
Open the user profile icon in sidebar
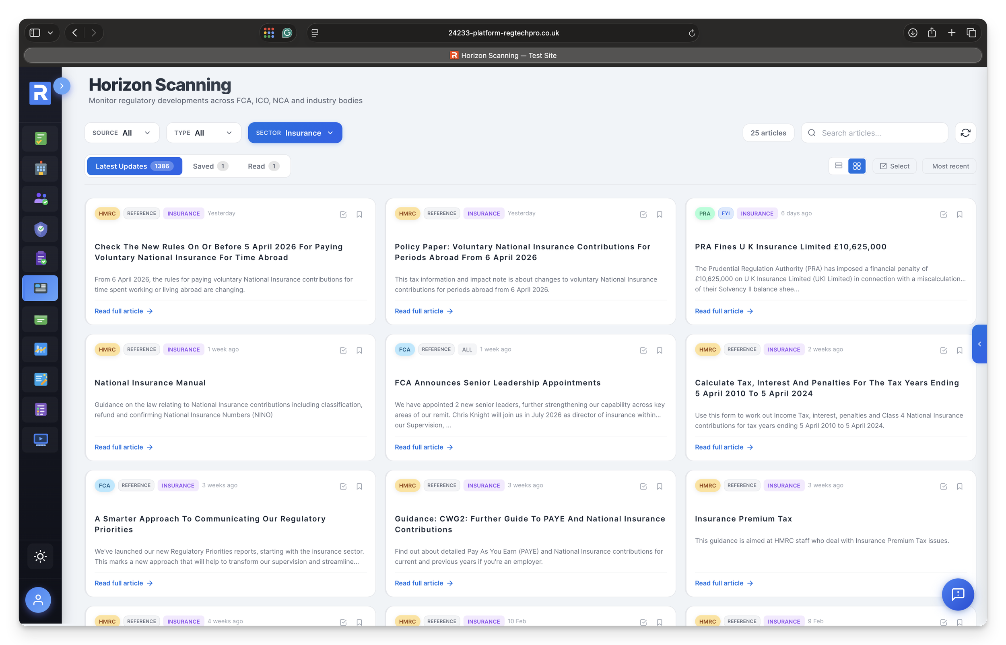(38, 600)
